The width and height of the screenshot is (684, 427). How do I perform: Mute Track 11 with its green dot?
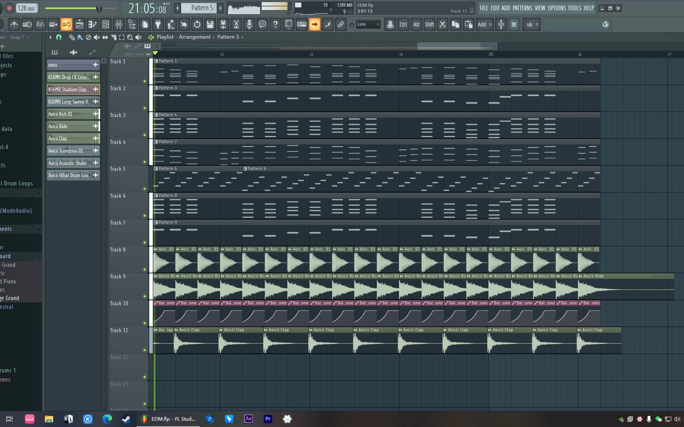click(x=144, y=350)
